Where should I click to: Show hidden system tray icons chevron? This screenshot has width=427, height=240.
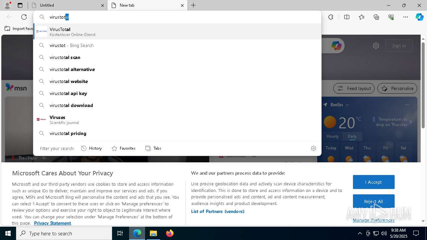tap(360, 233)
